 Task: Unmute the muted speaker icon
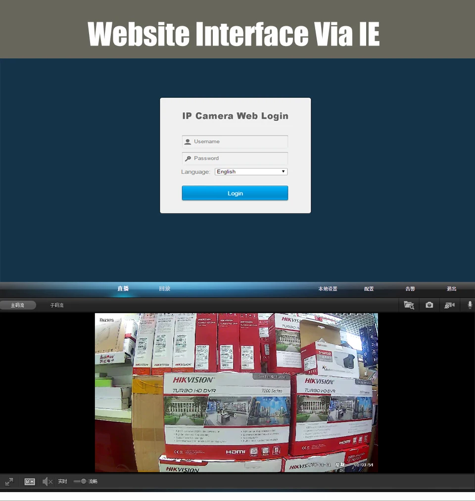click(x=47, y=482)
